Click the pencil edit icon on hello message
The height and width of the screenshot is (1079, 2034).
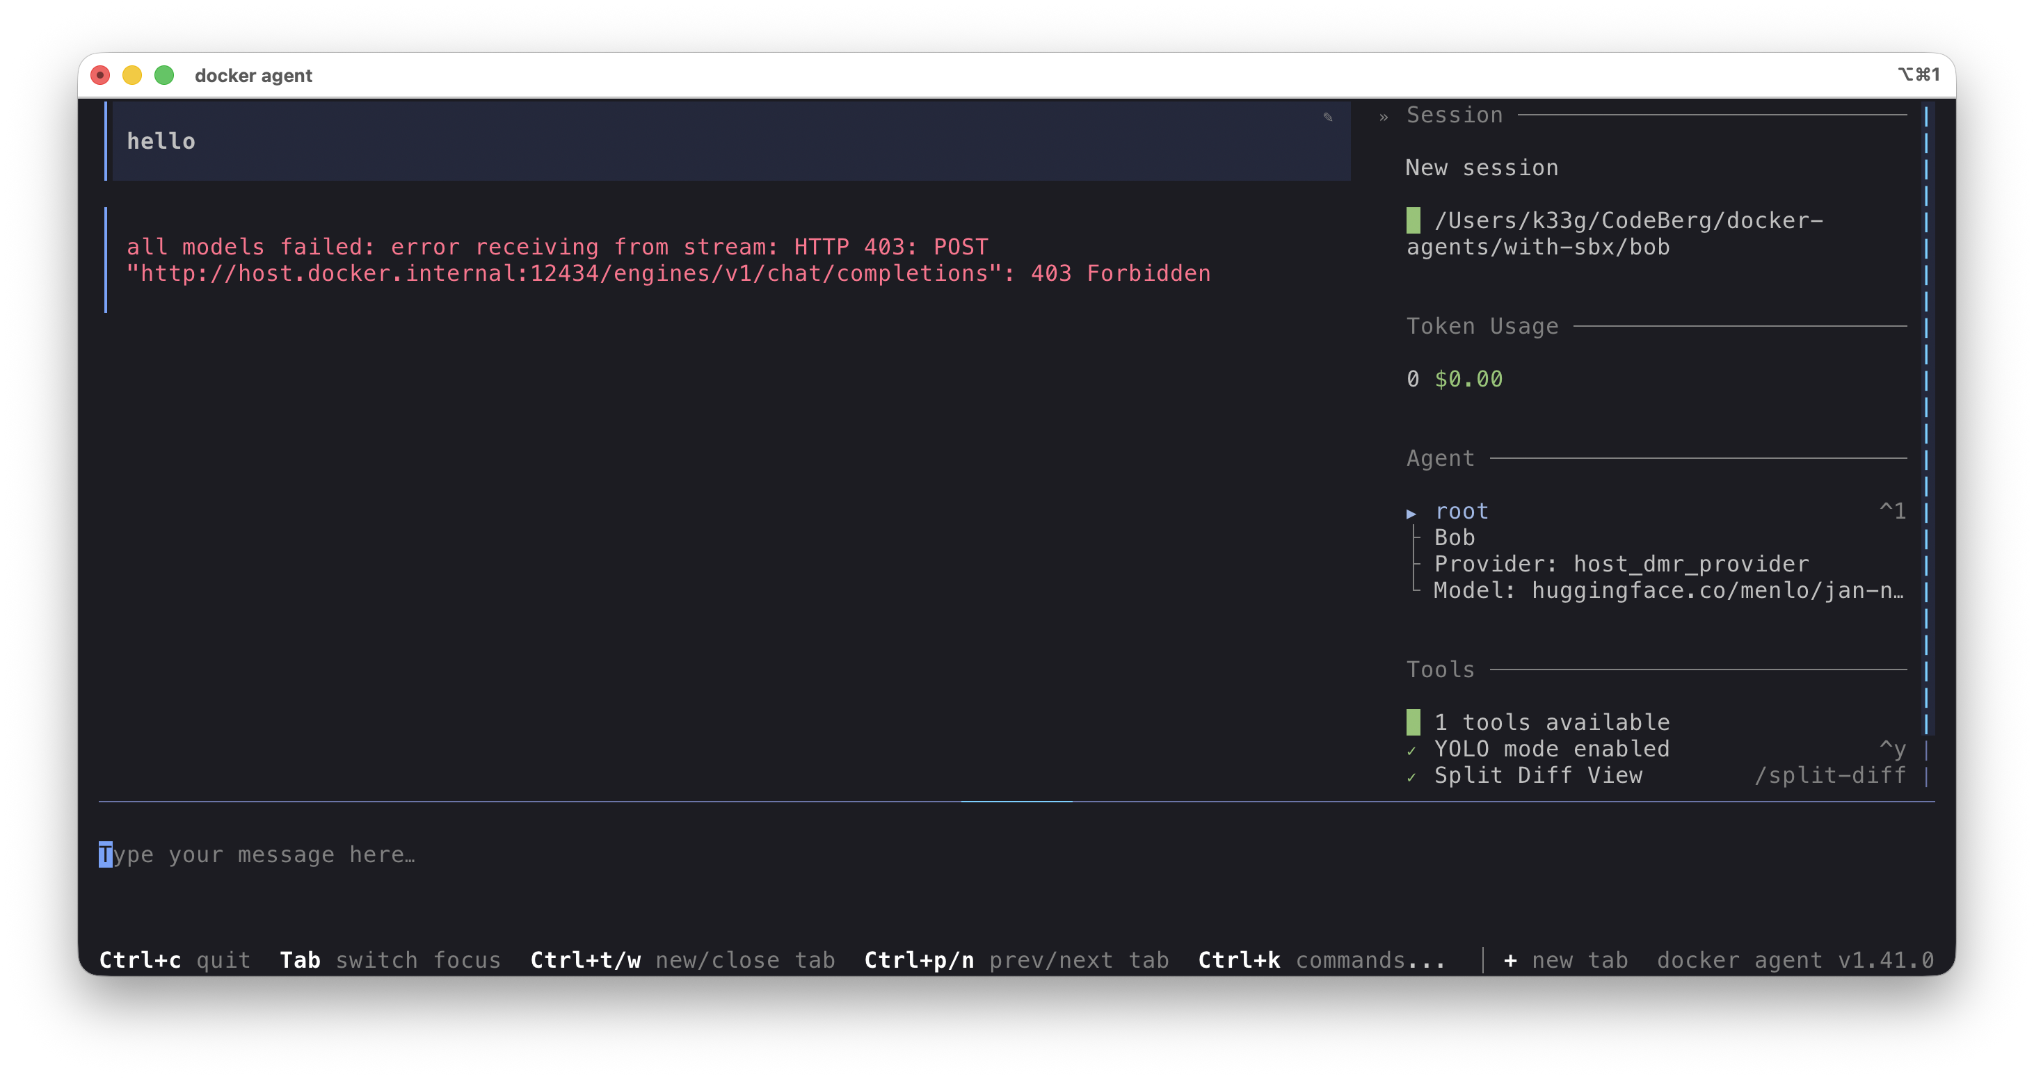point(1327,117)
